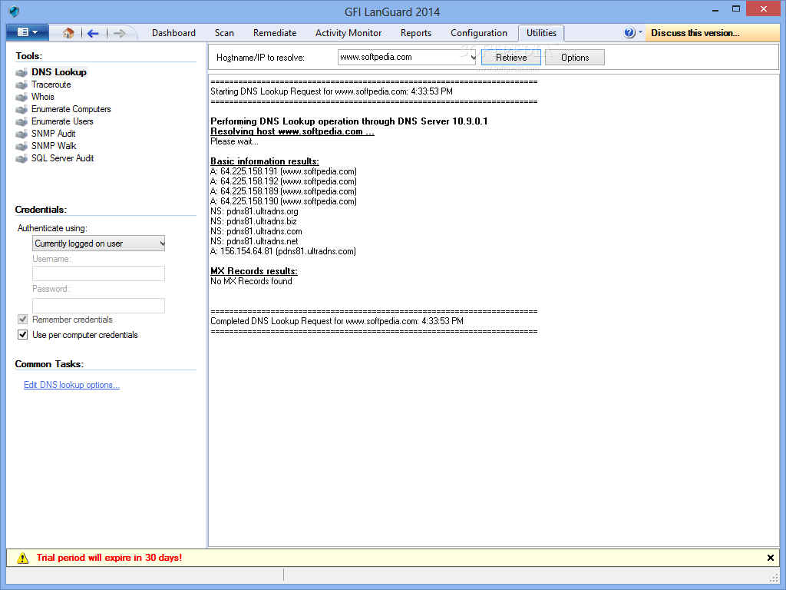Click the Options button
Image resolution: width=786 pixels, height=590 pixels.
pos(575,57)
